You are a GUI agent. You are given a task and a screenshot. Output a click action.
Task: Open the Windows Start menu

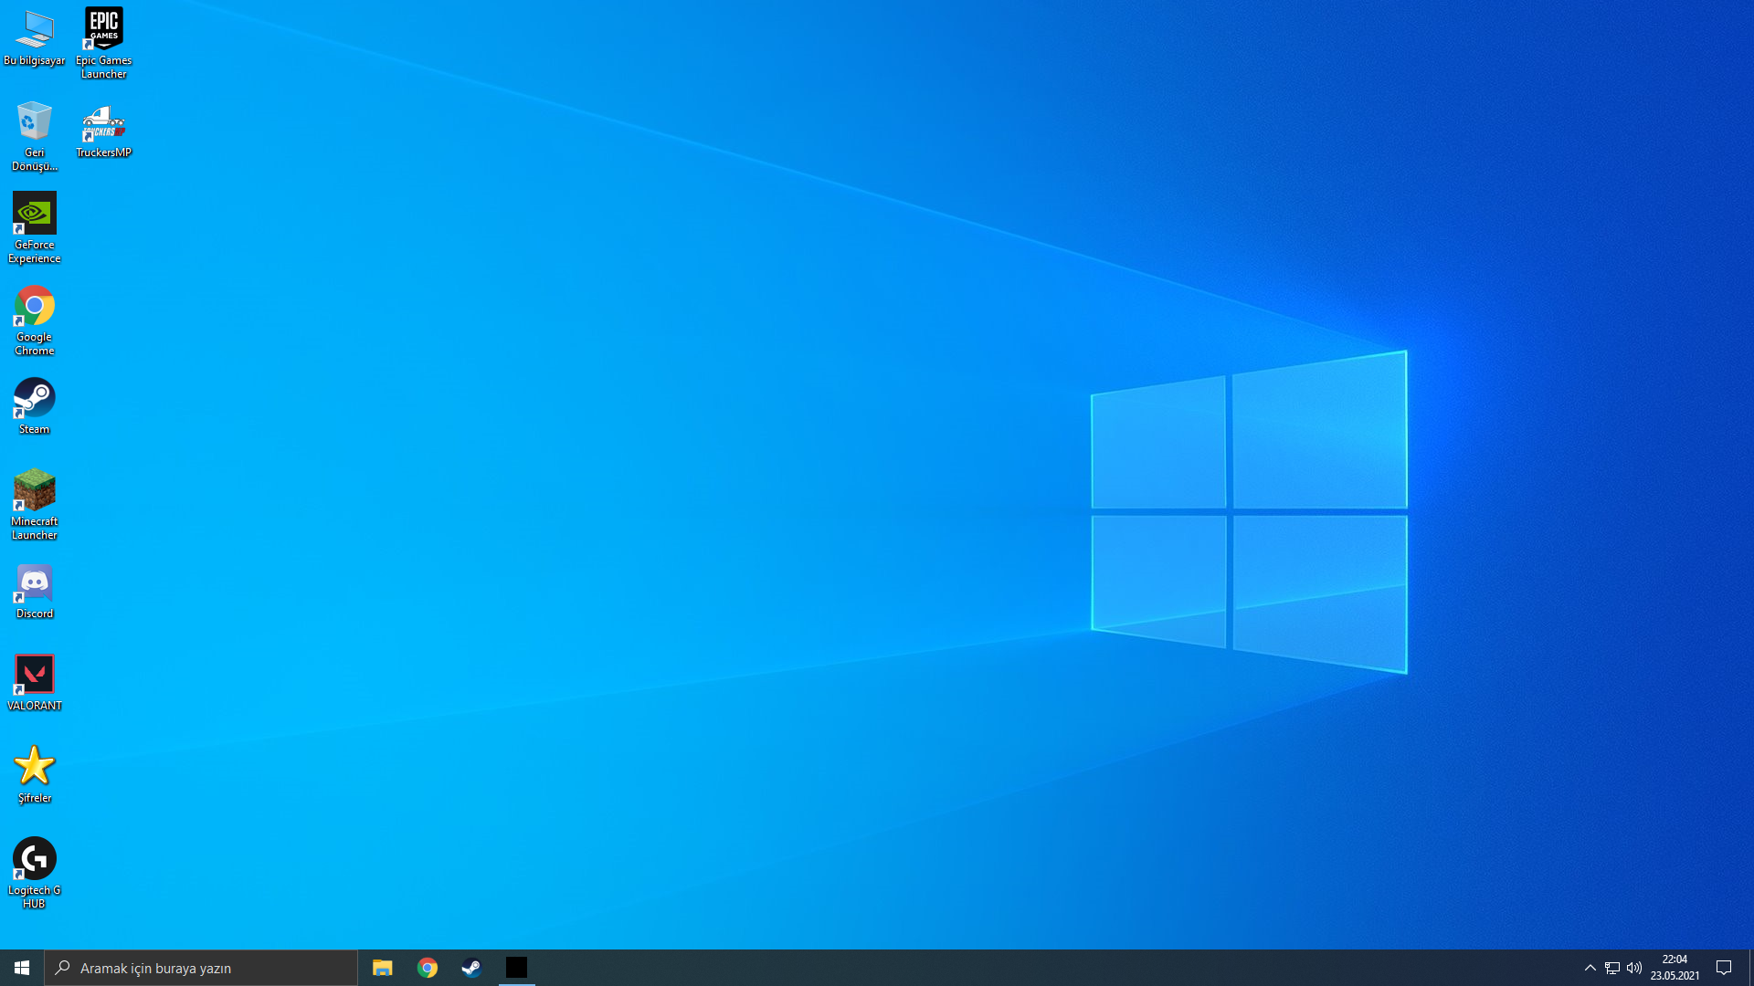pyautogui.click(x=22, y=968)
